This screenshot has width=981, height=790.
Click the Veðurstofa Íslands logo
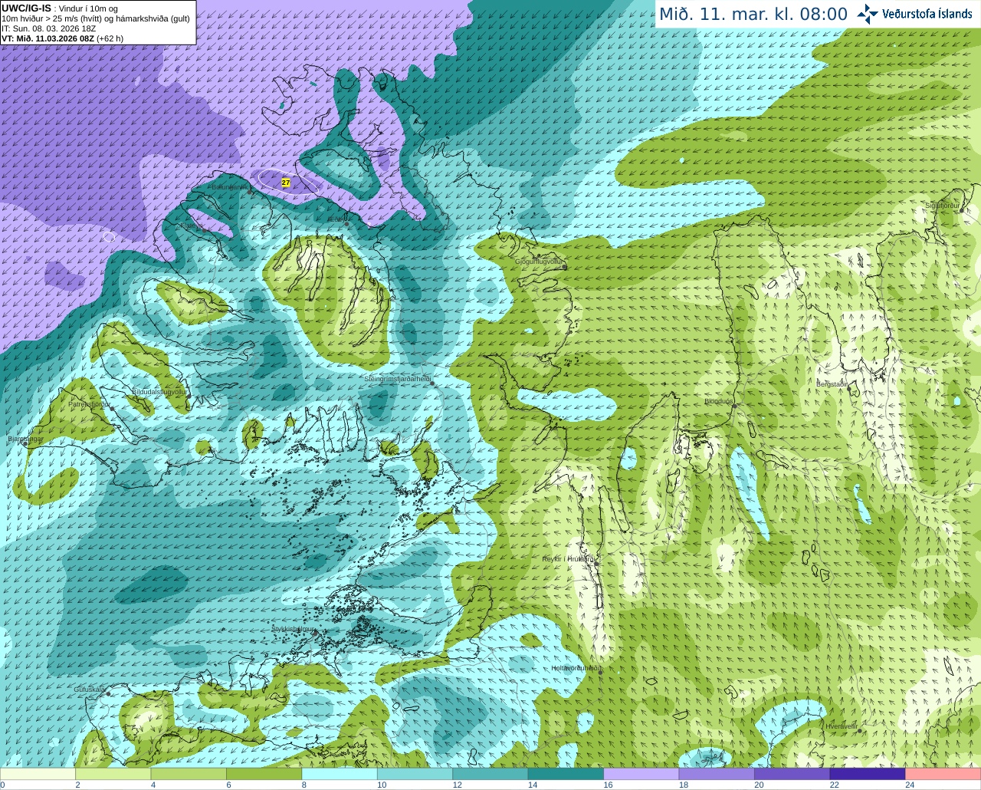pyautogui.click(x=914, y=14)
